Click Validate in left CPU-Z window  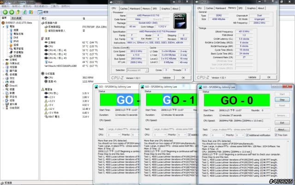tap(166, 78)
